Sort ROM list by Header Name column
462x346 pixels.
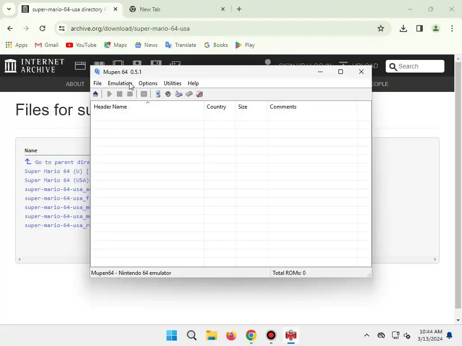(148, 107)
